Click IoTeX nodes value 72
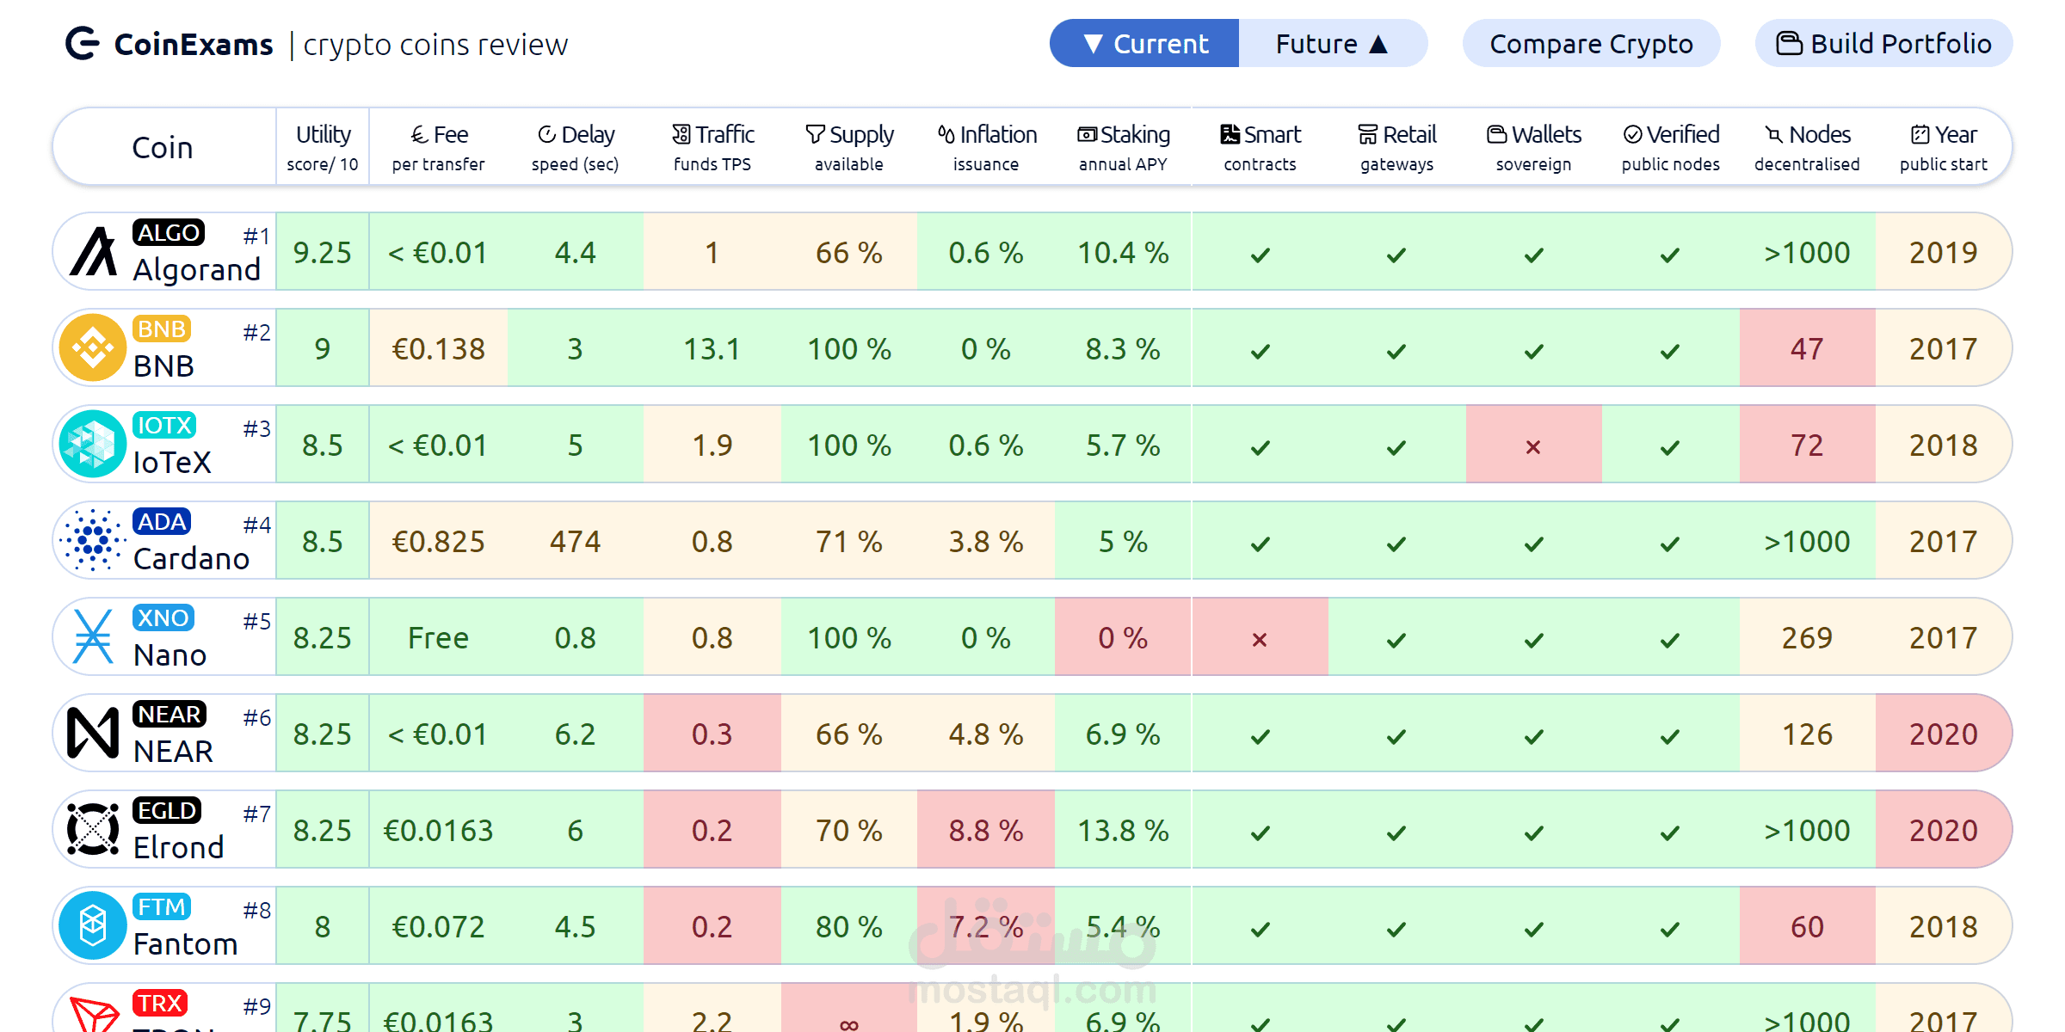This screenshot has height=1032, width=2065. [x=1807, y=445]
